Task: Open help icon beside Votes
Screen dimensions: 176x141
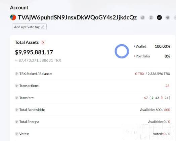Action: pos(16,134)
